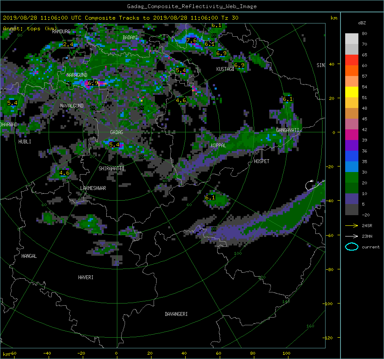Click the title Gadag_Composite_Reflectivity_Web_Image
Screen dimensions: 384x359
(x=192, y=6)
